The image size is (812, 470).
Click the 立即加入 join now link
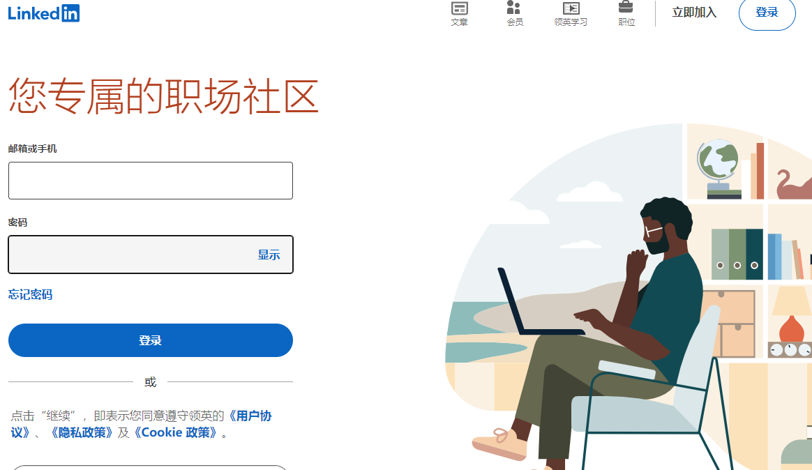tap(694, 13)
